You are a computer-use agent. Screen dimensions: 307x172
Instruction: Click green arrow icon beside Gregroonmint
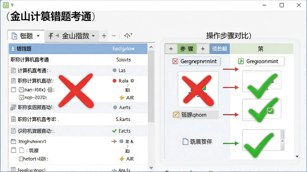[241, 61]
